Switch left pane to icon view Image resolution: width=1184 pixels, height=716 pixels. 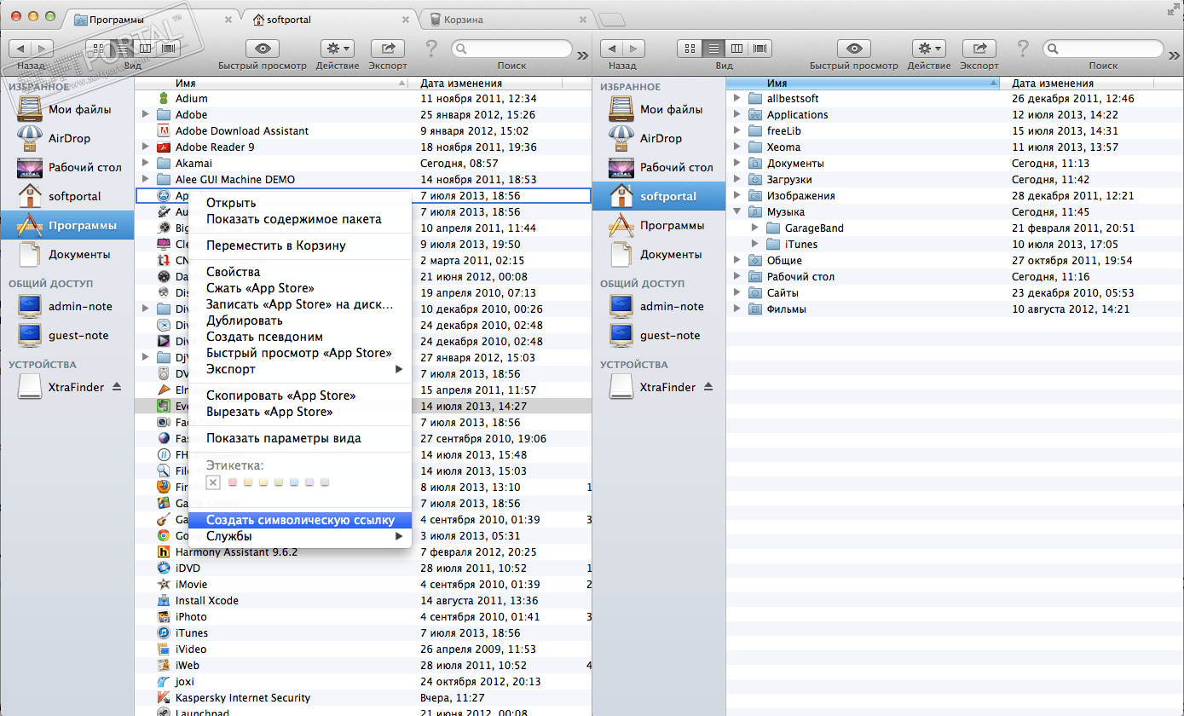pyautogui.click(x=98, y=49)
